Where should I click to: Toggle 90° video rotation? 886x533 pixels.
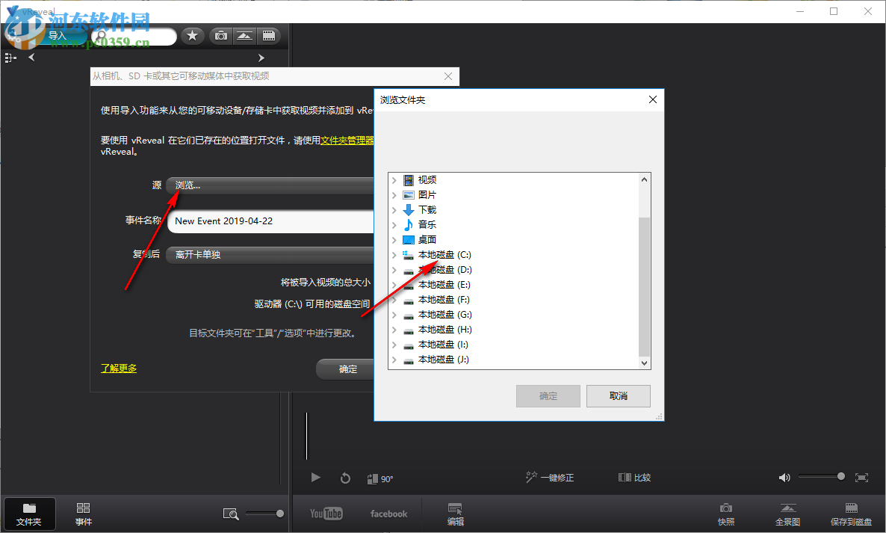[x=380, y=477]
